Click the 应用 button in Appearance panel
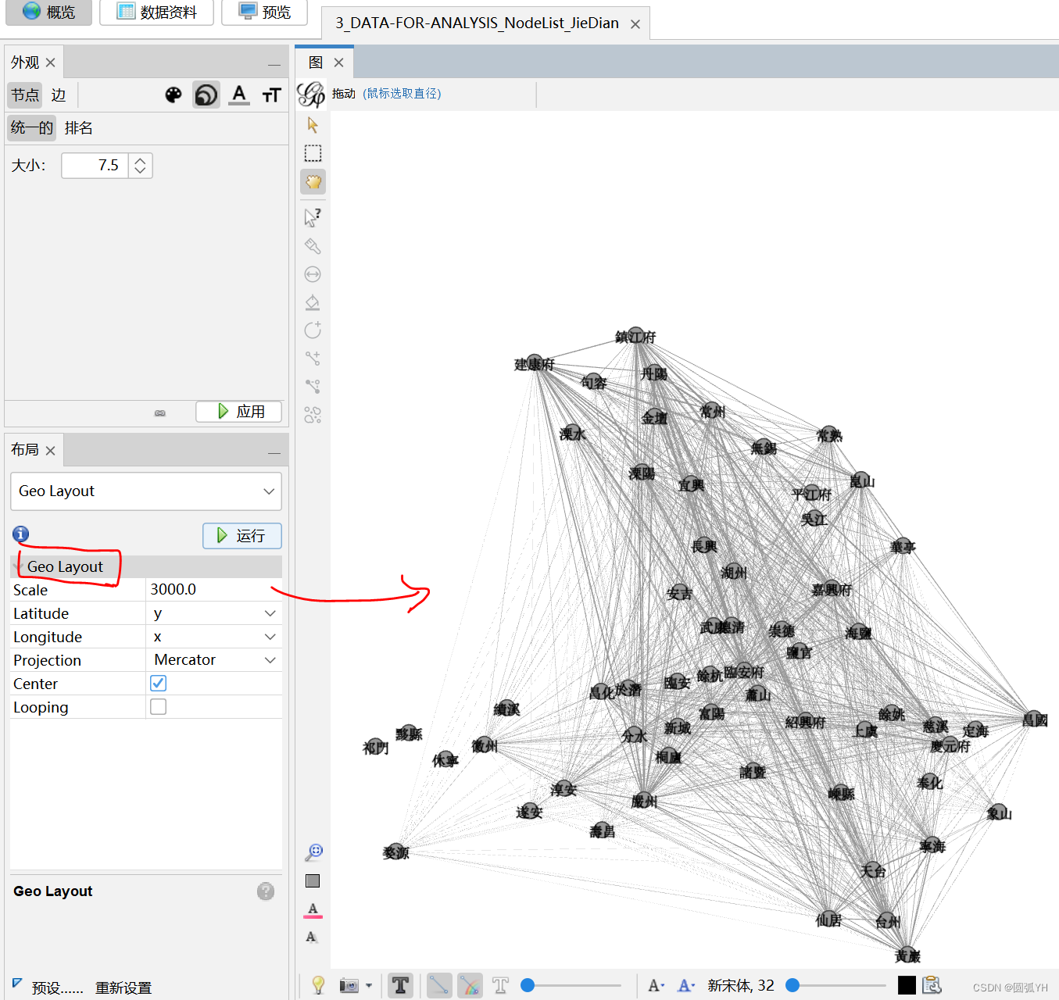This screenshot has height=1000, width=1059. [238, 412]
